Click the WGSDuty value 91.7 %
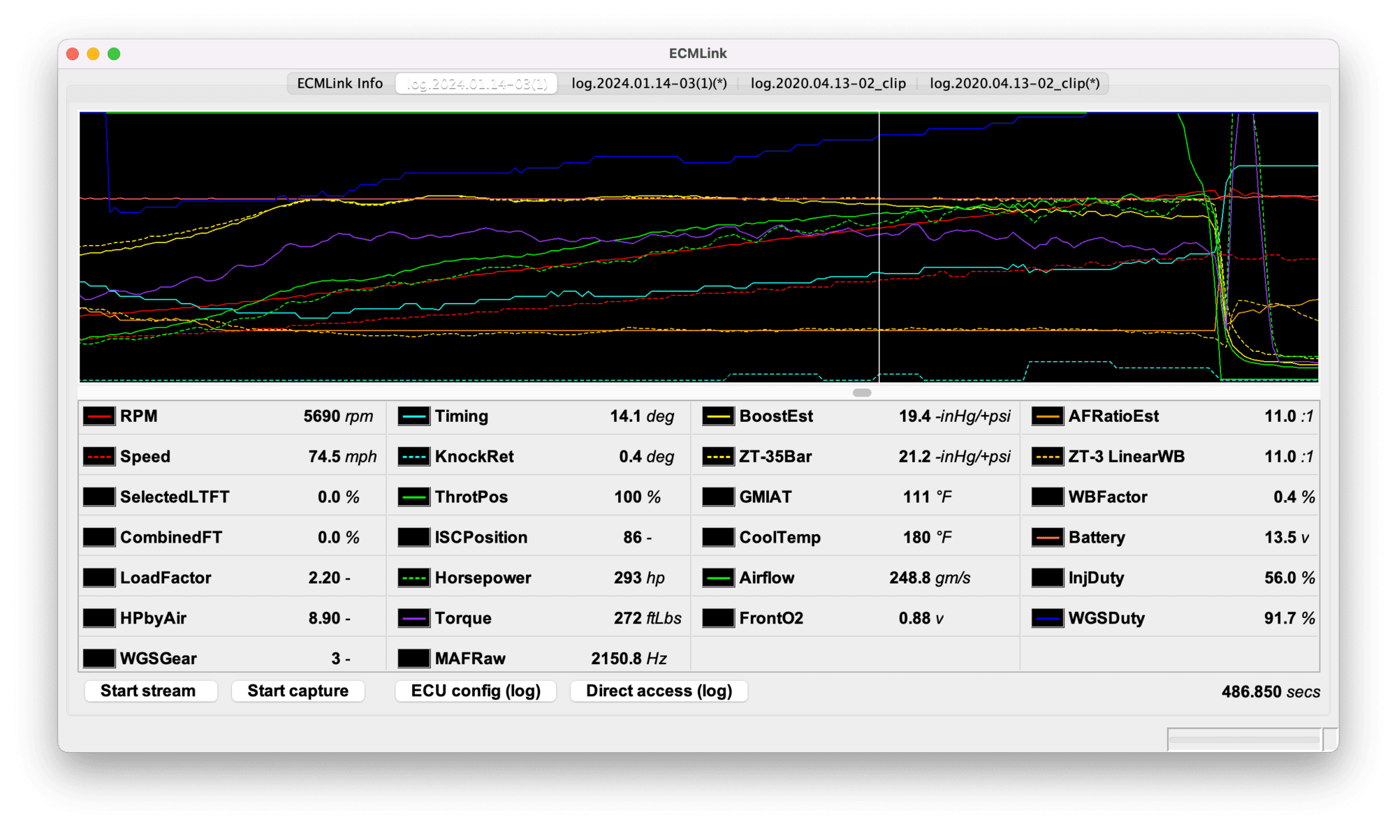The width and height of the screenshot is (1397, 829). pyautogui.click(x=1289, y=619)
